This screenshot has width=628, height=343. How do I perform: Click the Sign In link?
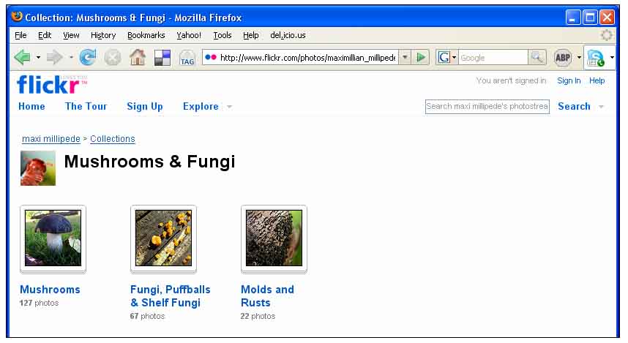[x=569, y=81]
